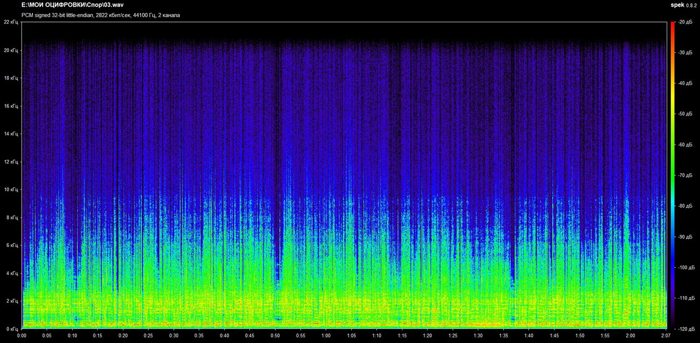The width and height of the screenshot is (700, 343).
Task: Click the '1:45' time axis label
Action: 555,336
